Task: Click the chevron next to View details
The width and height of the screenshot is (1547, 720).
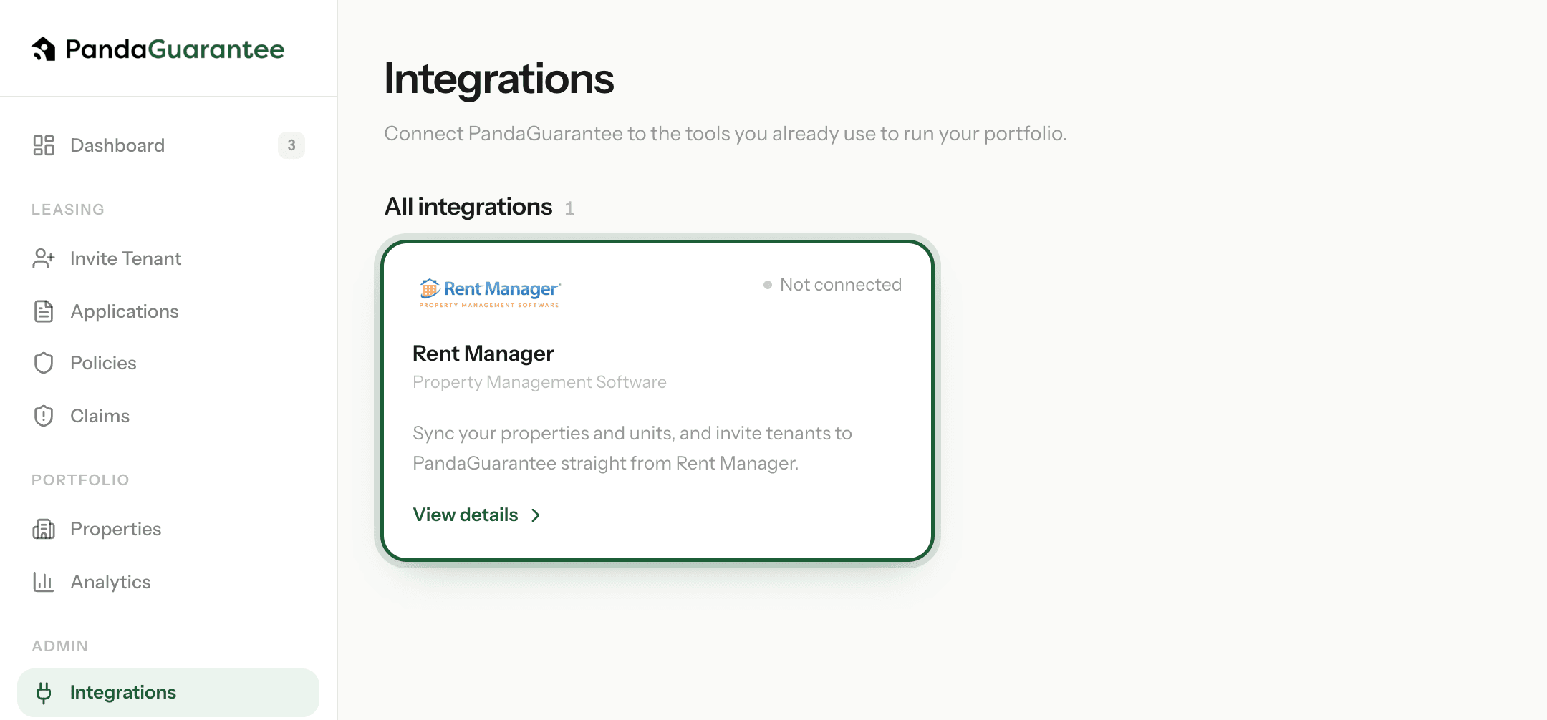Action: [x=536, y=515]
